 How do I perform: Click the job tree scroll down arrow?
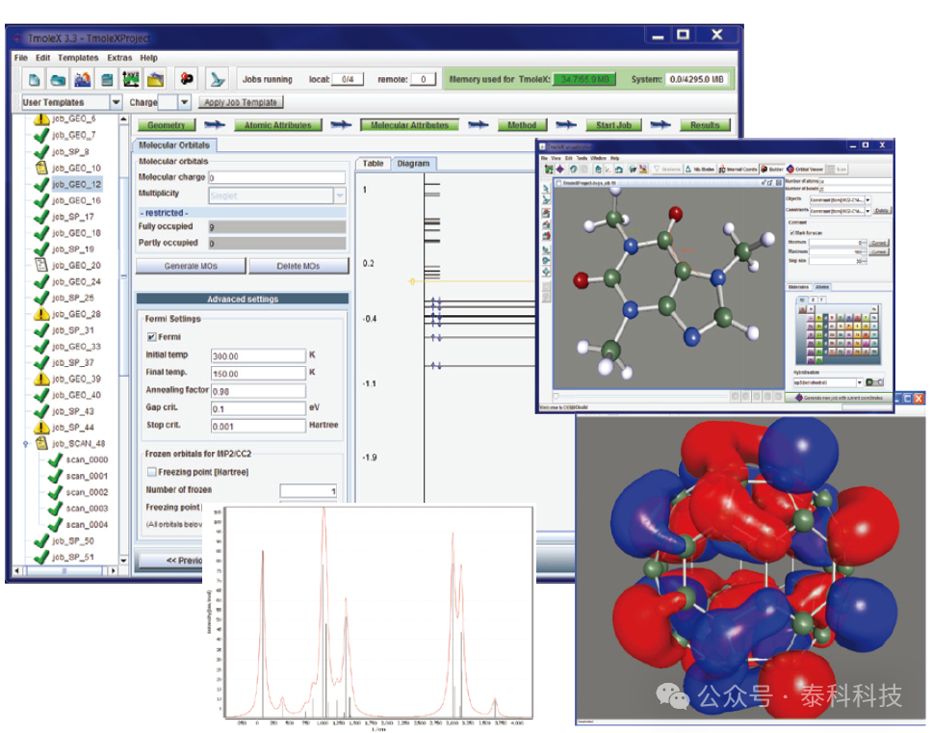123,560
